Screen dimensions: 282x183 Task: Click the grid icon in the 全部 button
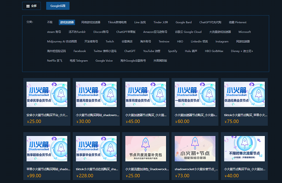[28, 6]
